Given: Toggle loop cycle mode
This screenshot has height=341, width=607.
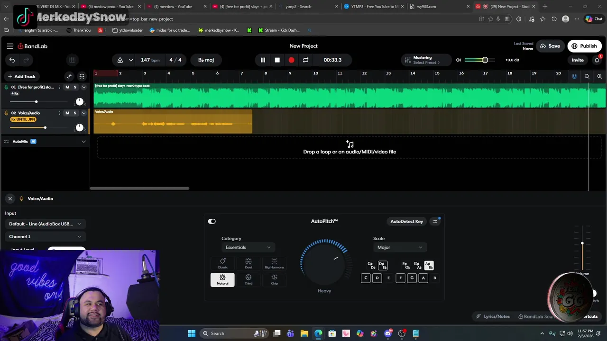Looking at the screenshot, I should (x=305, y=60).
